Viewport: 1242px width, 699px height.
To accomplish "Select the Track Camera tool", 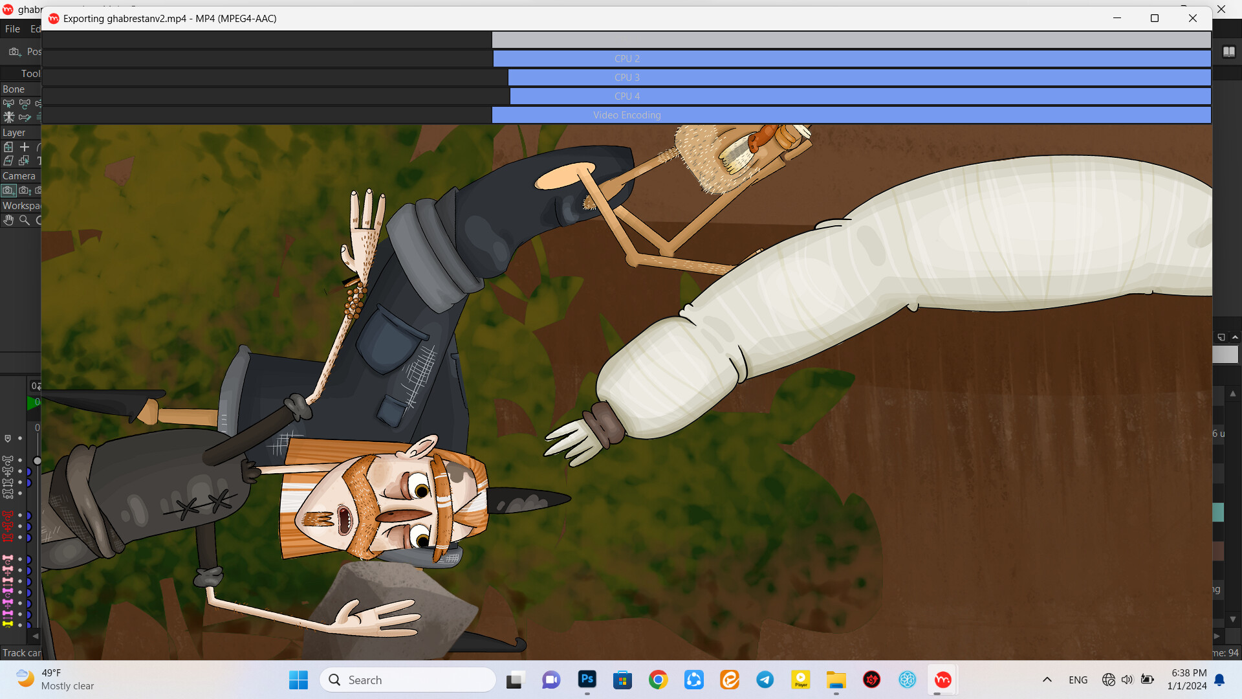I will [x=8, y=190].
